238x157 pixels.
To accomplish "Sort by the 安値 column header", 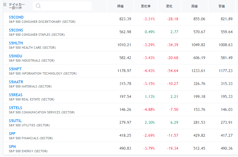I will [x=222, y=6].
